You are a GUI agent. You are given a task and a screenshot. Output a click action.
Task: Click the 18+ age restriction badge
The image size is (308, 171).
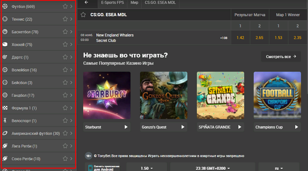pyautogui.click(x=89, y=156)
